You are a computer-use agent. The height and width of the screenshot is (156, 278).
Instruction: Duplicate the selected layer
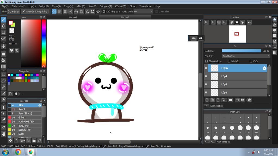[x=237, y=100]
